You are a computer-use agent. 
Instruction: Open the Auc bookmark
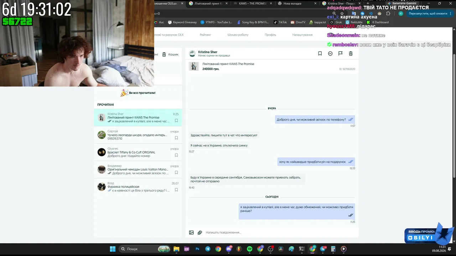coord(159,22)
